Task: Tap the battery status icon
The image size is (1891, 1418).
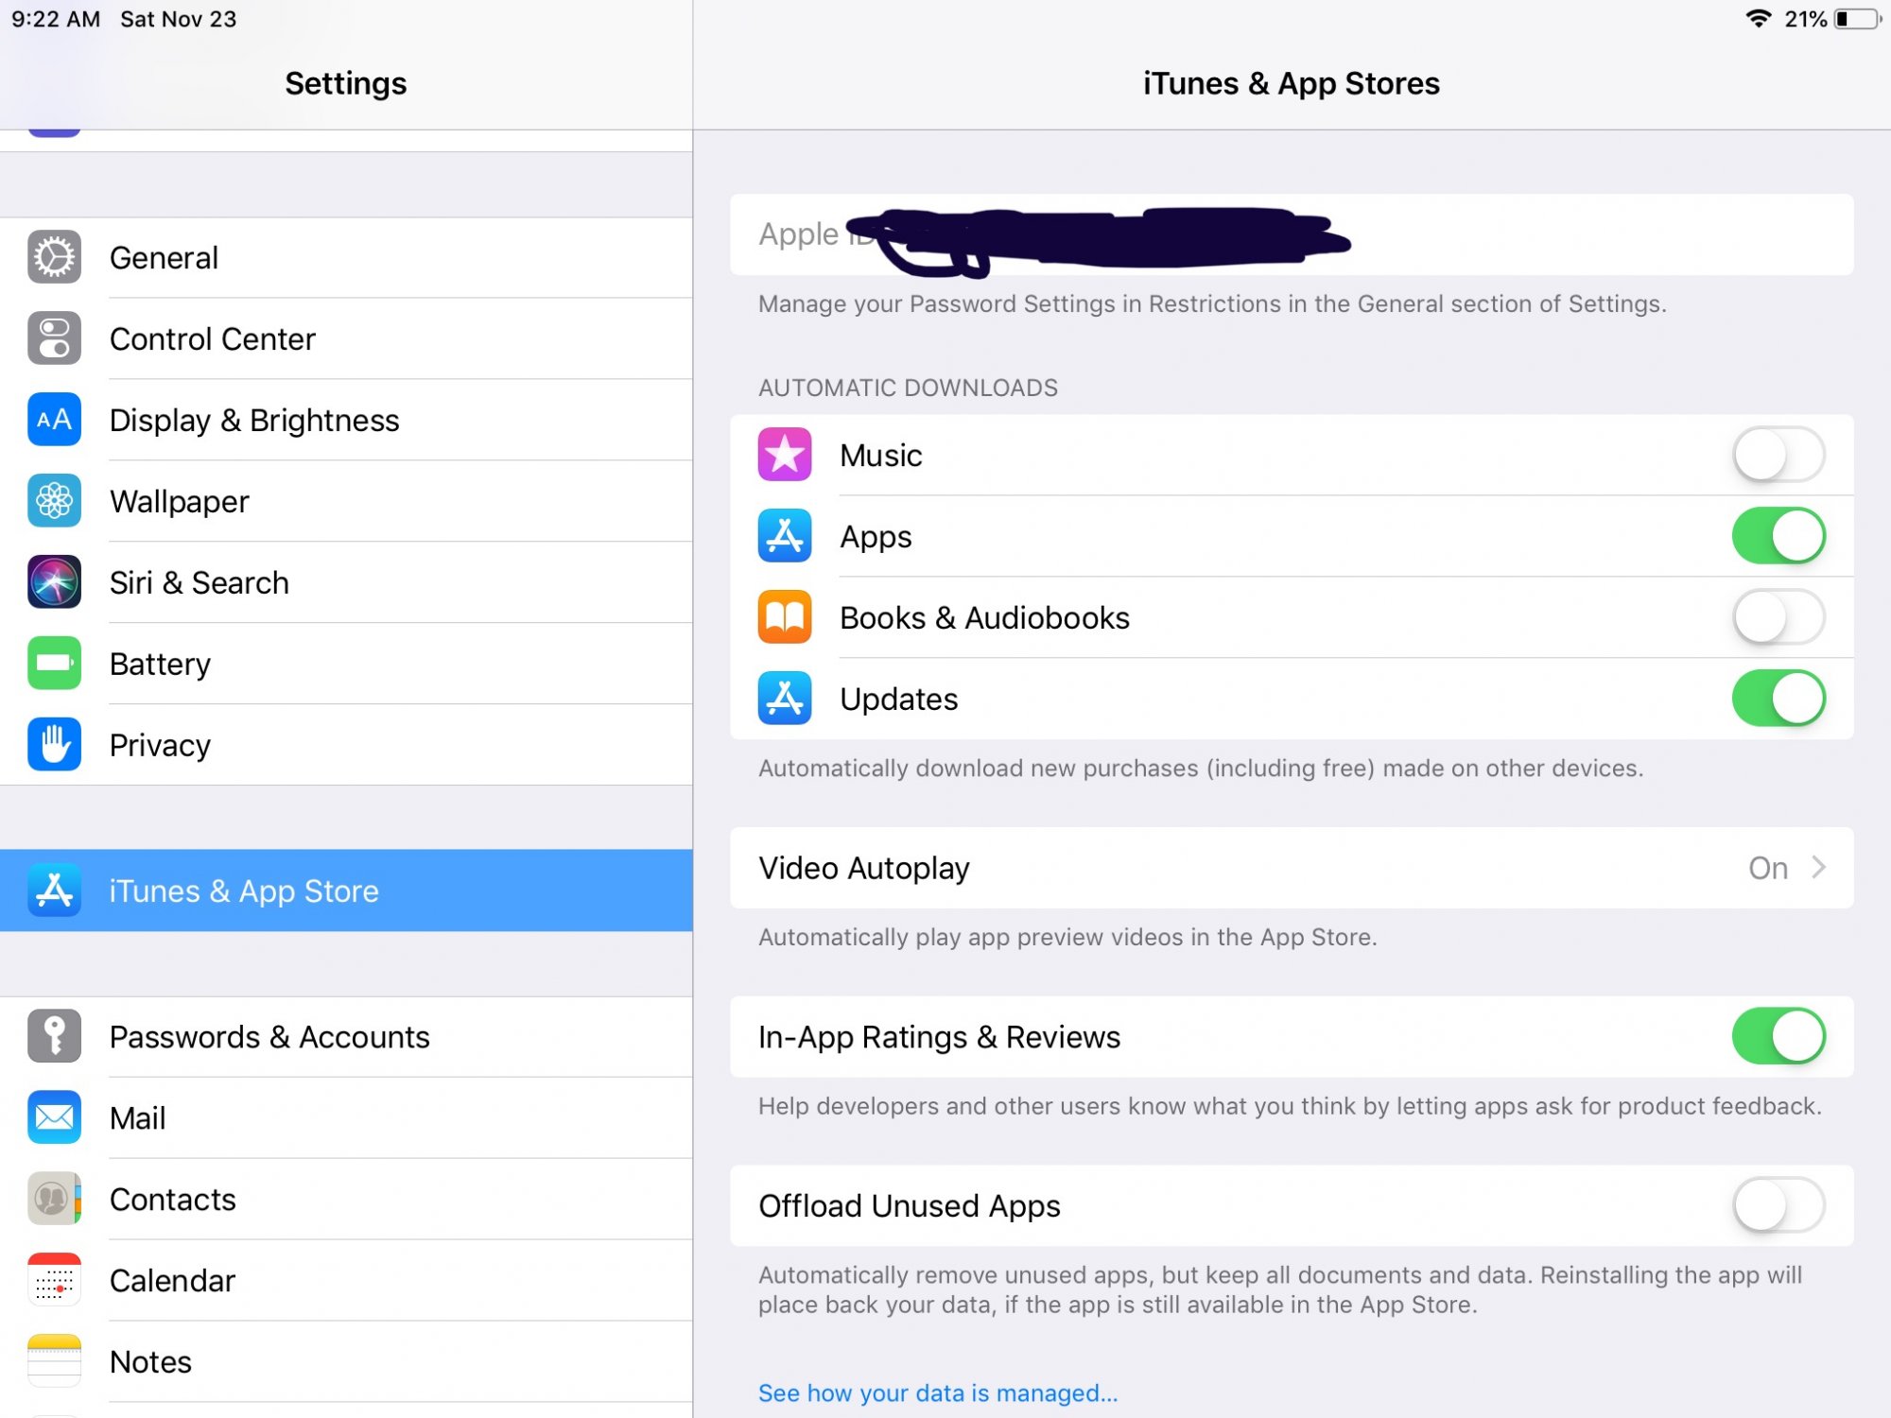Action: tap(1858, 19)
